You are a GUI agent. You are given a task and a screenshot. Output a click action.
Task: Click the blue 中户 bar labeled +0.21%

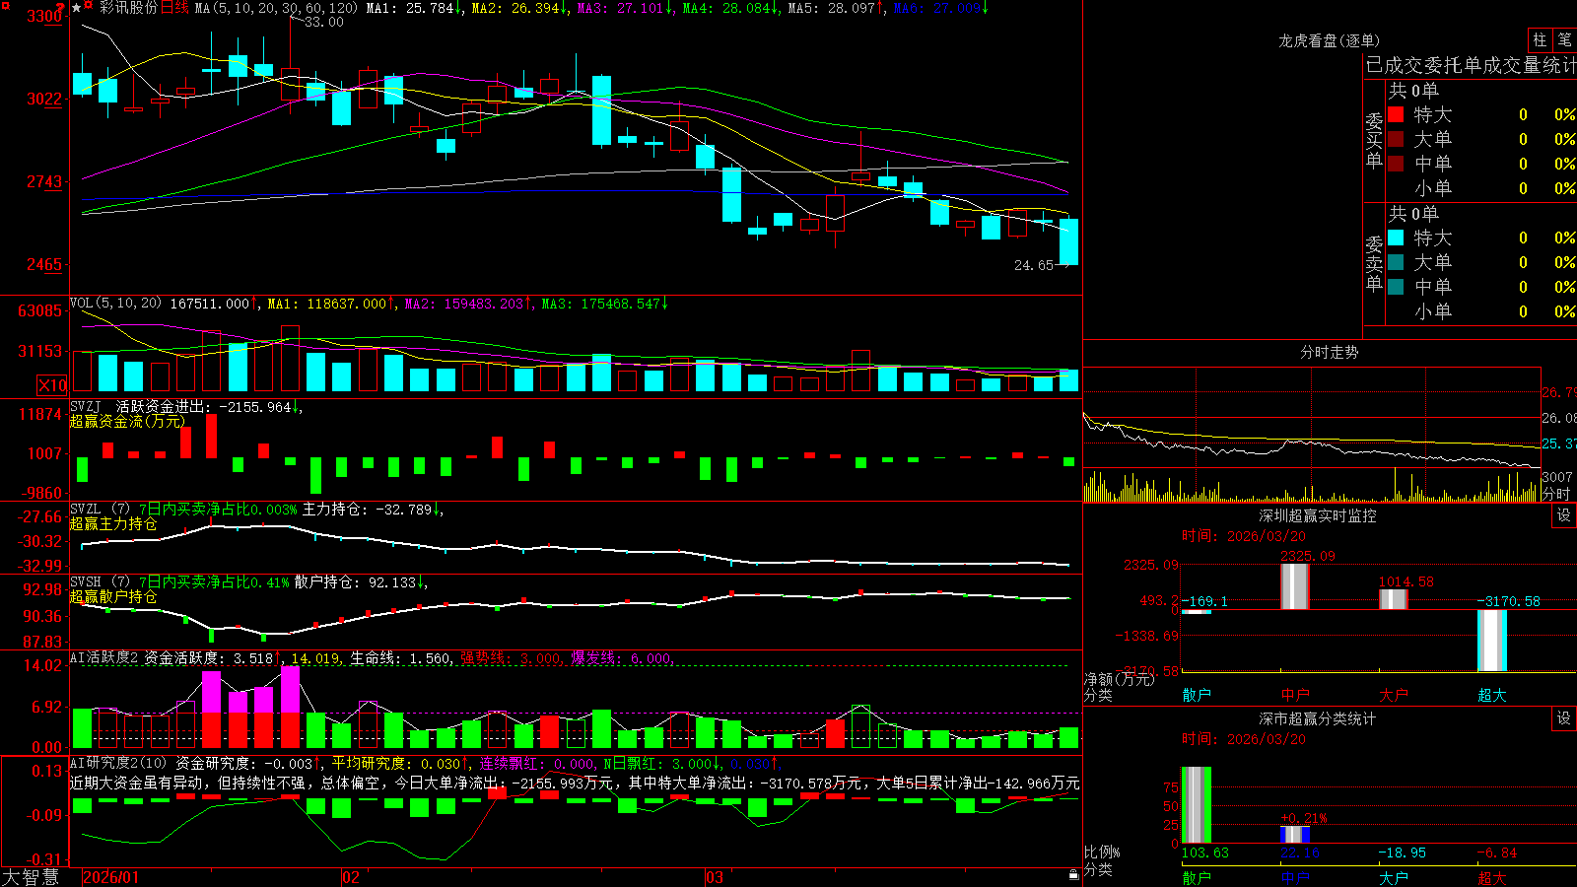click(x=1295, y=834)
